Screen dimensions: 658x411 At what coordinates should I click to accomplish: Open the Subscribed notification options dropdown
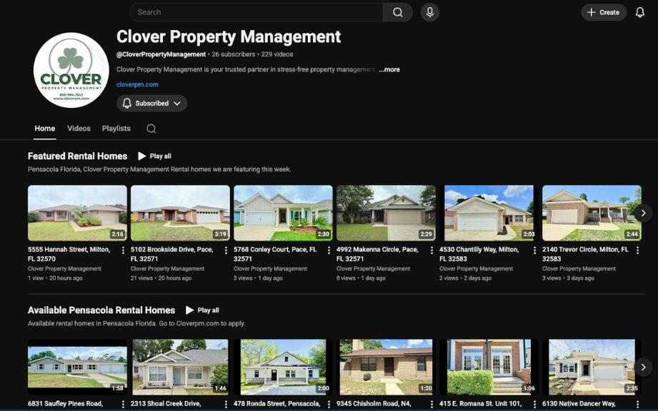pos(151,103)
